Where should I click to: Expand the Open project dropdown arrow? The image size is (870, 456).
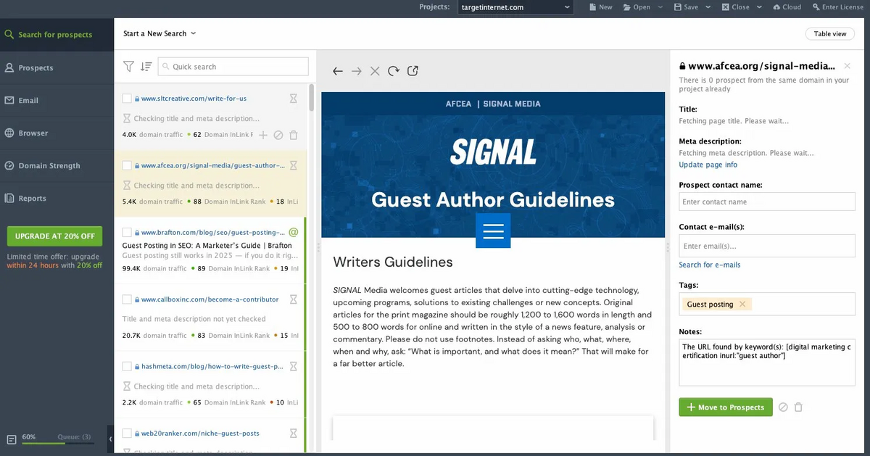click(660, 7)
